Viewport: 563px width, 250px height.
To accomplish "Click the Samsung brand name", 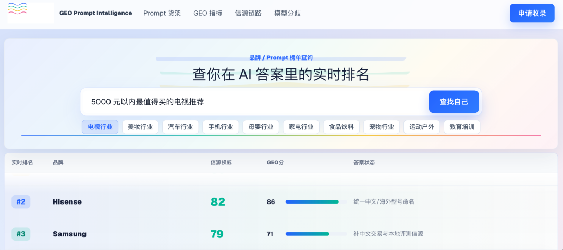I will [70, 234].
